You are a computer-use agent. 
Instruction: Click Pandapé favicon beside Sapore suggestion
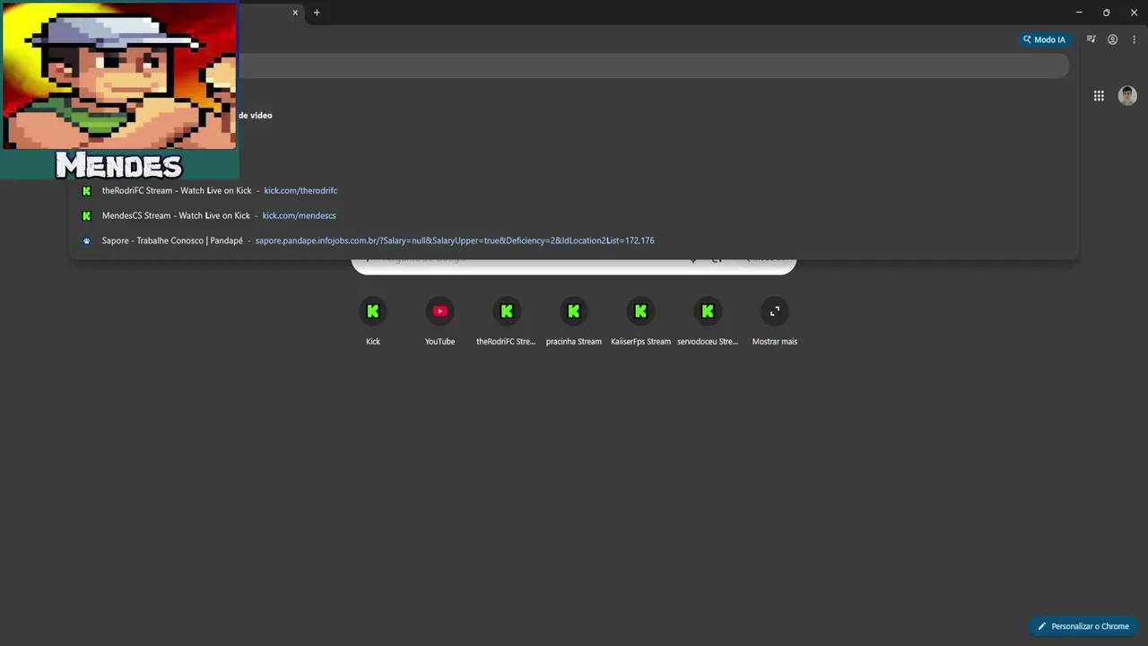click(87, 240)
